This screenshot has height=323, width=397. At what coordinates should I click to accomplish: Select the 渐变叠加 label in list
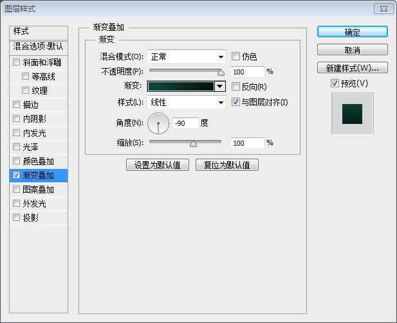[38, 175]
